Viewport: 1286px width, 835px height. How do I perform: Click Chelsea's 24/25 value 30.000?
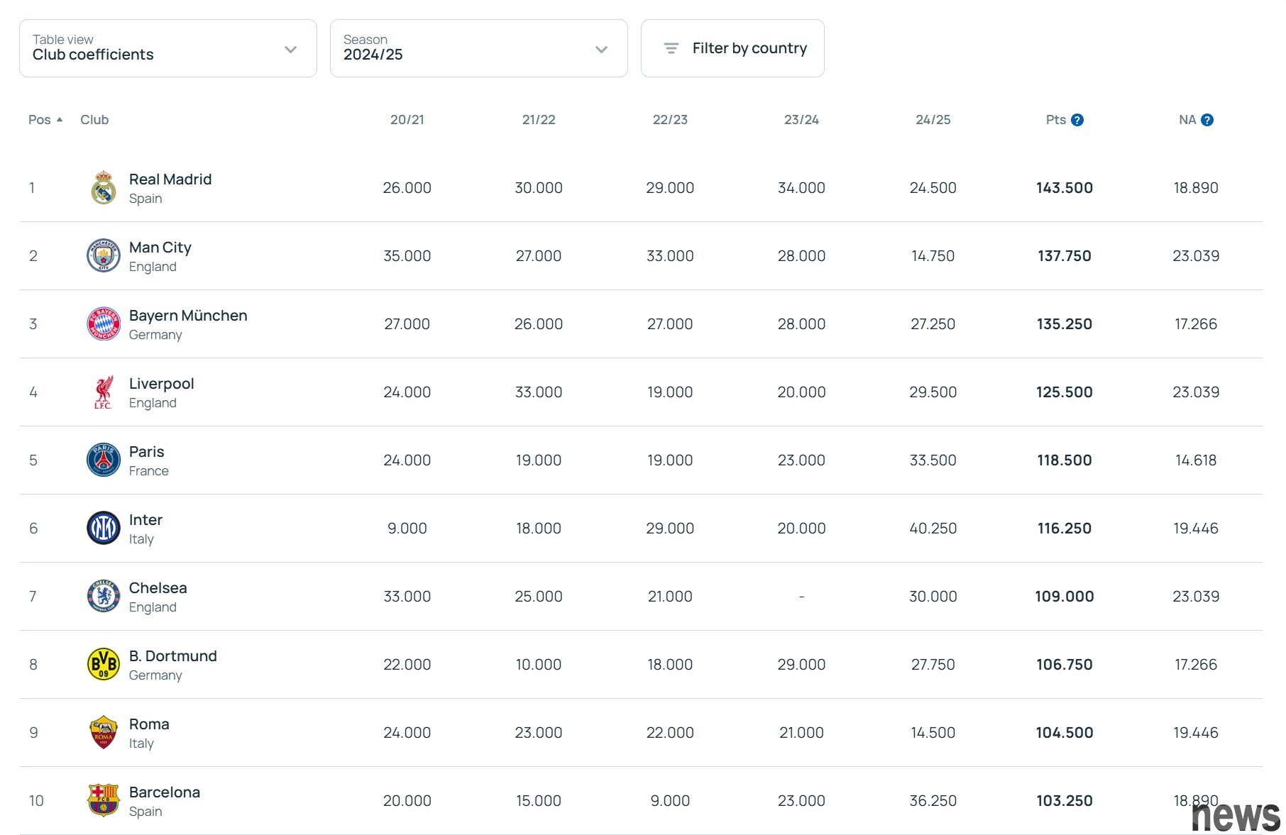[x=933, y=597]
